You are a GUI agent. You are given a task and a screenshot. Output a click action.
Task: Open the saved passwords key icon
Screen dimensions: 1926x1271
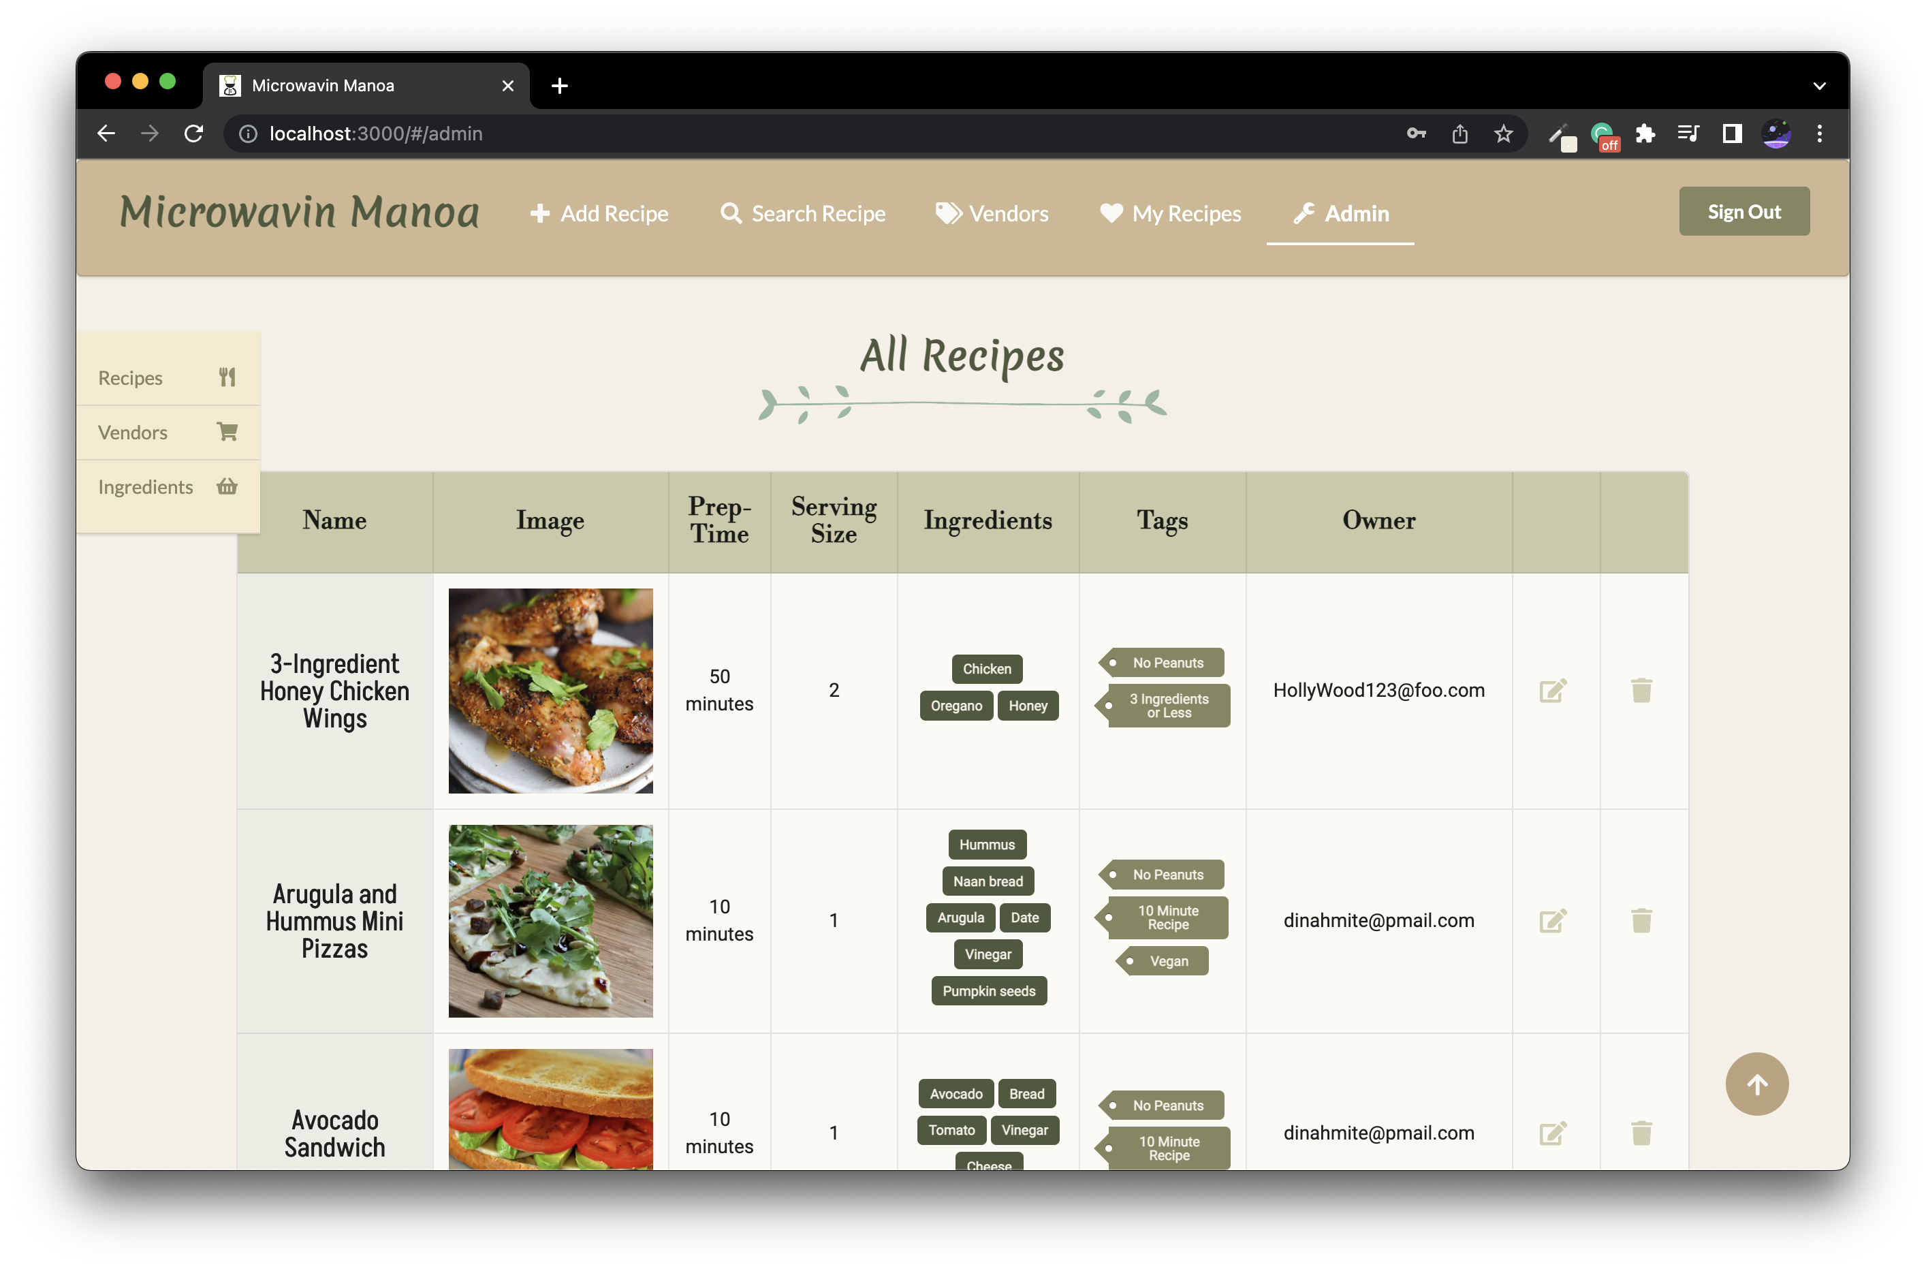point(1415,134)
